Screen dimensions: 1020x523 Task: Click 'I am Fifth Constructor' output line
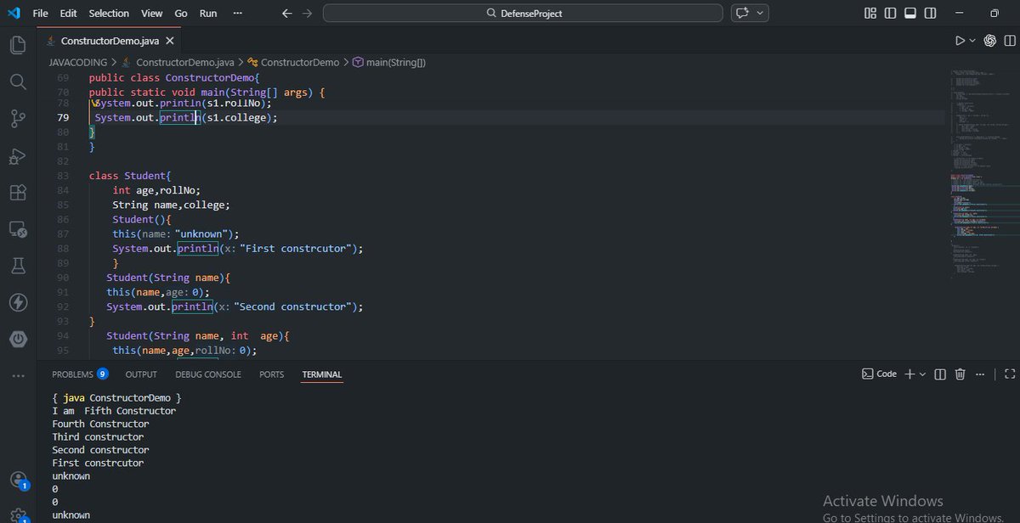click(114, 411)
